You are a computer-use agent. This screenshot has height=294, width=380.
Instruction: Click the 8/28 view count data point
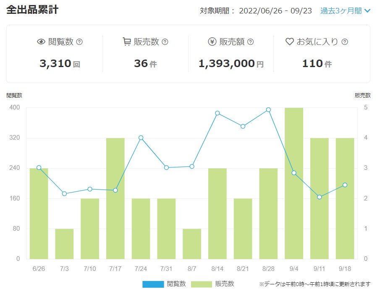click(268, 110)
